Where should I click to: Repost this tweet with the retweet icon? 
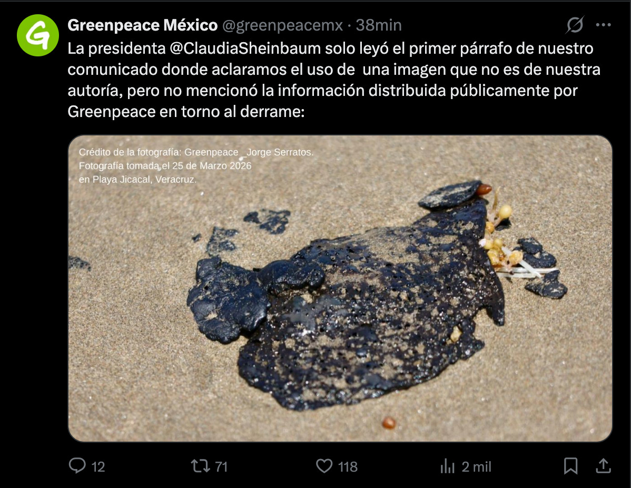tap(200, 466)
